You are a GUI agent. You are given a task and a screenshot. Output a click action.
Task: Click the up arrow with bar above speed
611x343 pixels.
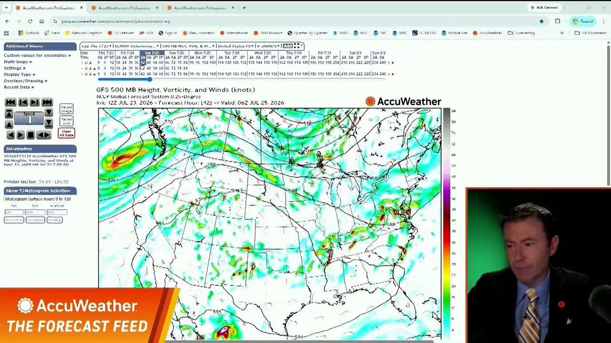(9, 113)
